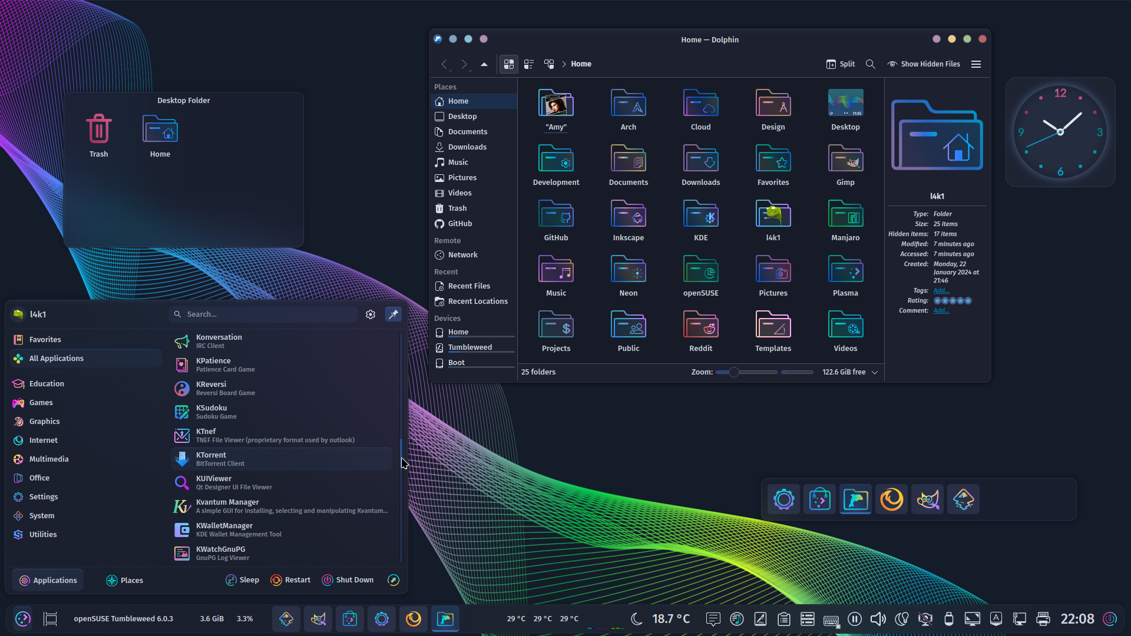Switch Dolphin to Details view mode
Screen dimensions: 1131x636
[x=549, y=64]
